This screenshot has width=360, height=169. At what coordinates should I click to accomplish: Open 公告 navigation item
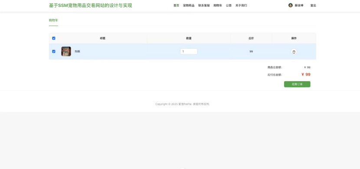229,6
